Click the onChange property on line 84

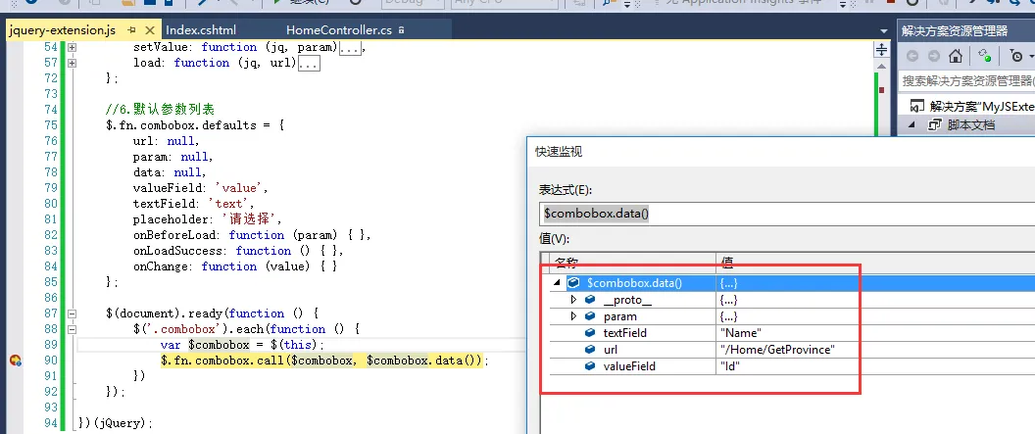point(161,266)
